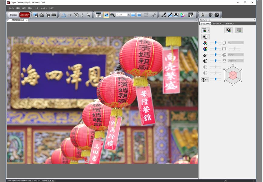This screenshot has height=182, width=263.
Task: Switch to Laboratory mode
Action: click(x=25, y=15)
